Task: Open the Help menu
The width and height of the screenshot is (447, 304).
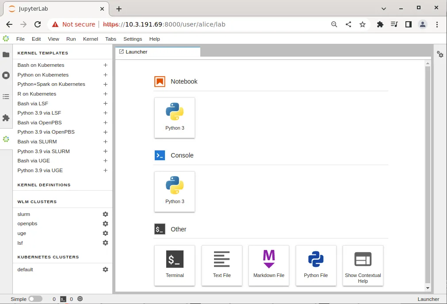Action: click(x=154, y=39)
